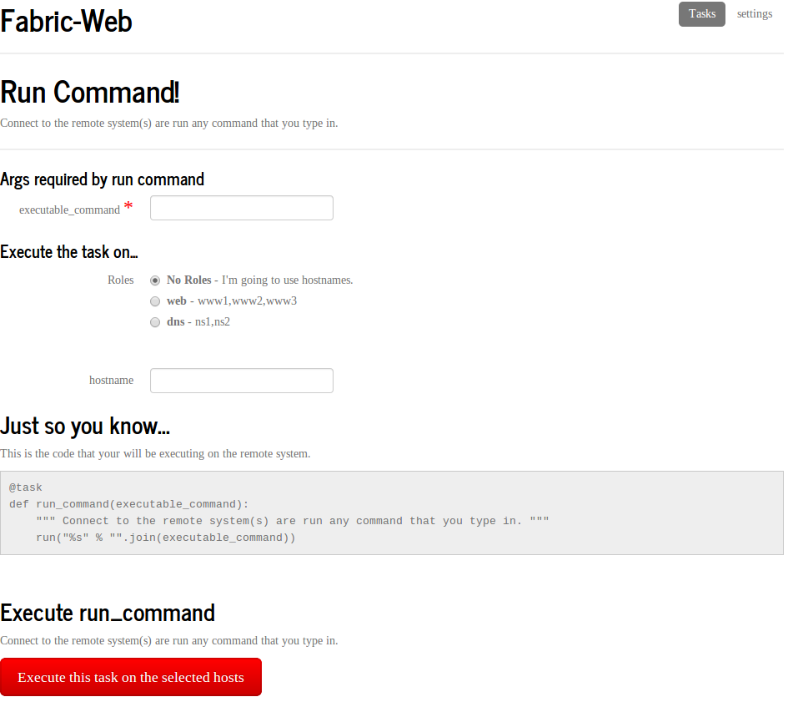Image resolution: width=788 pixels, height=702 pixels.
Task: Select the dns role radio button
Action: coord(155,322)
